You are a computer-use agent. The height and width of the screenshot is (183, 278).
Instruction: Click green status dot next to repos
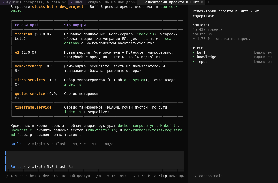pyautogui.click(x=194, y=62)
